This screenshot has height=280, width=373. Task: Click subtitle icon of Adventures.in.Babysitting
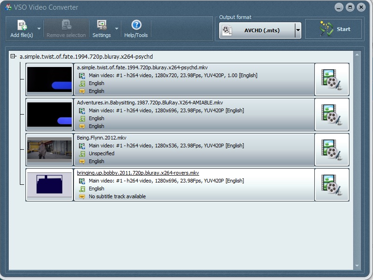click(x=82, y=126)
